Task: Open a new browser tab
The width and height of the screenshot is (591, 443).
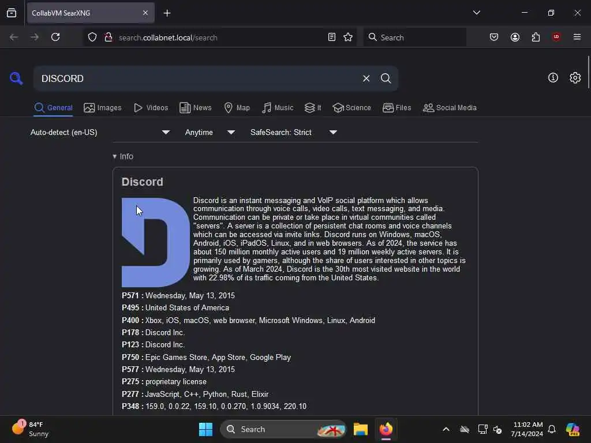Action: point(167,13)
